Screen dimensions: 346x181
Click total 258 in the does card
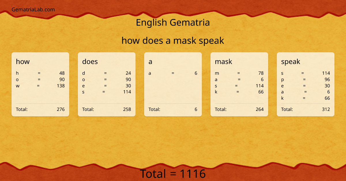click(127, 109)
